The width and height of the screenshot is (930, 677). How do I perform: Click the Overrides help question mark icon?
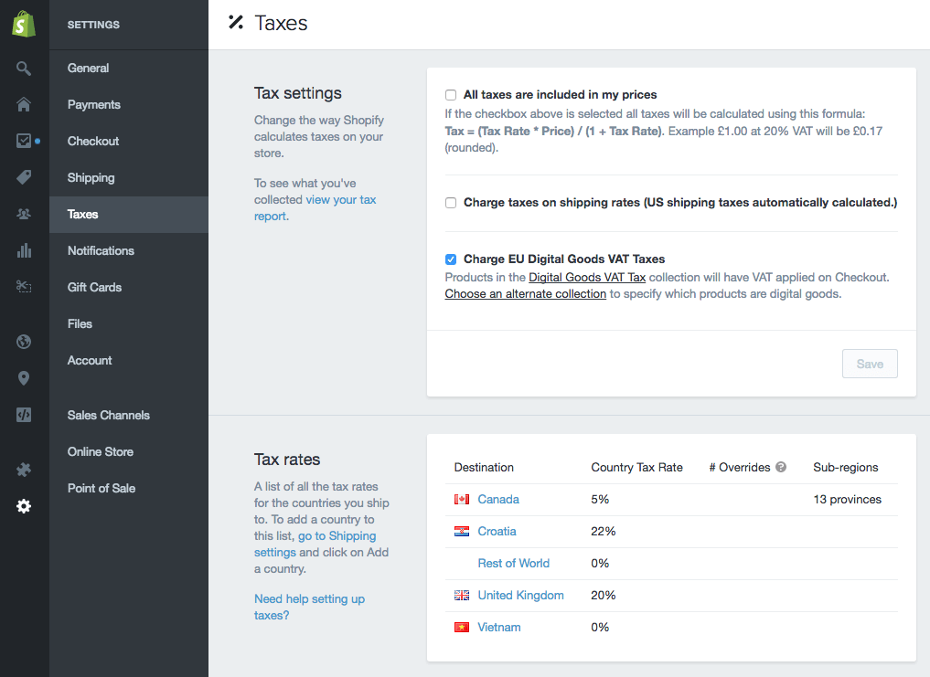pyautogui.click(x=781, y=467)
